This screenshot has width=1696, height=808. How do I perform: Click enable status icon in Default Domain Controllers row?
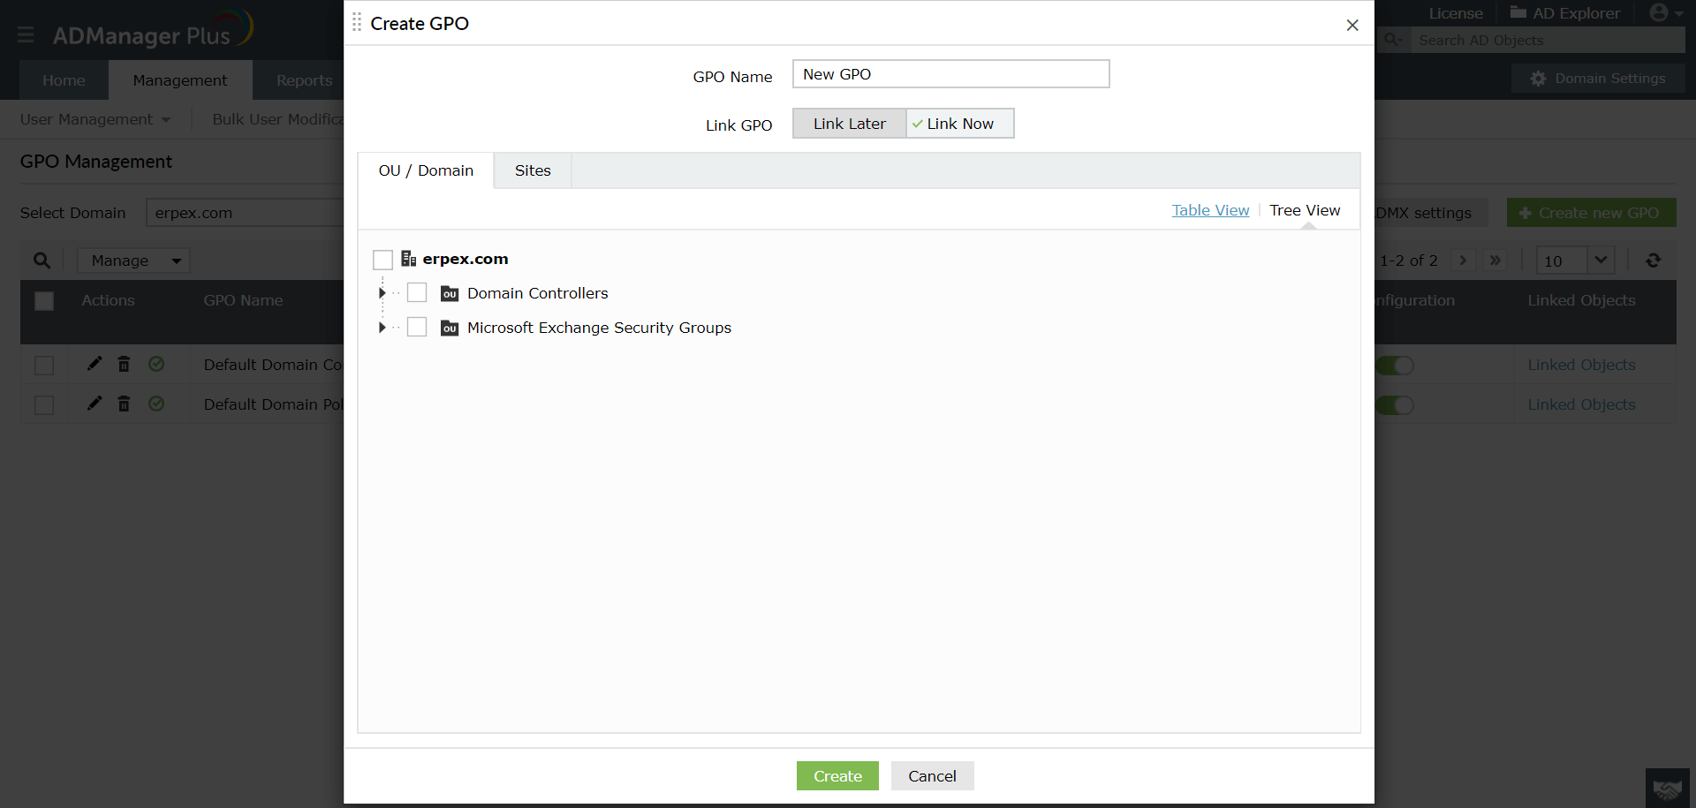156,364
